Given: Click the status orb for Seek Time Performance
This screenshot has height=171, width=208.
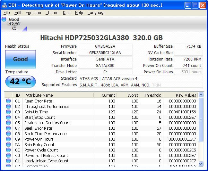Looking at the screenshot, I should coord(8,134).
